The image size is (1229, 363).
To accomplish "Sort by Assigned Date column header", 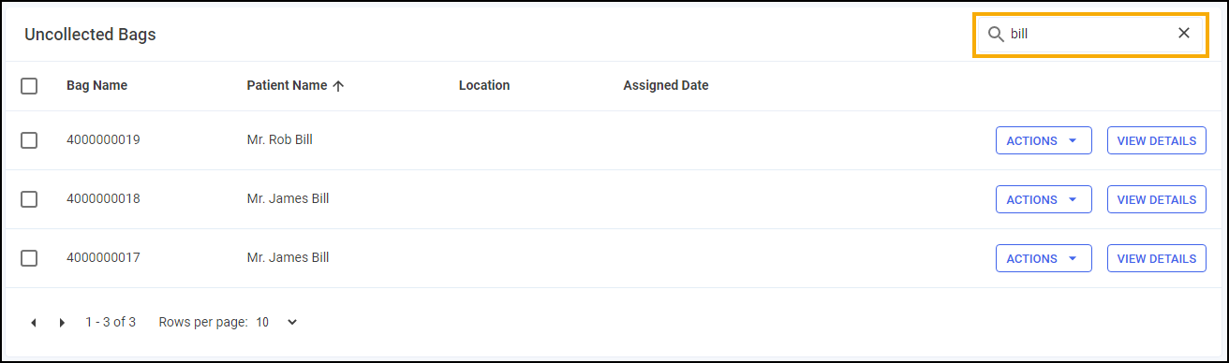I will [x=666, y=86].
